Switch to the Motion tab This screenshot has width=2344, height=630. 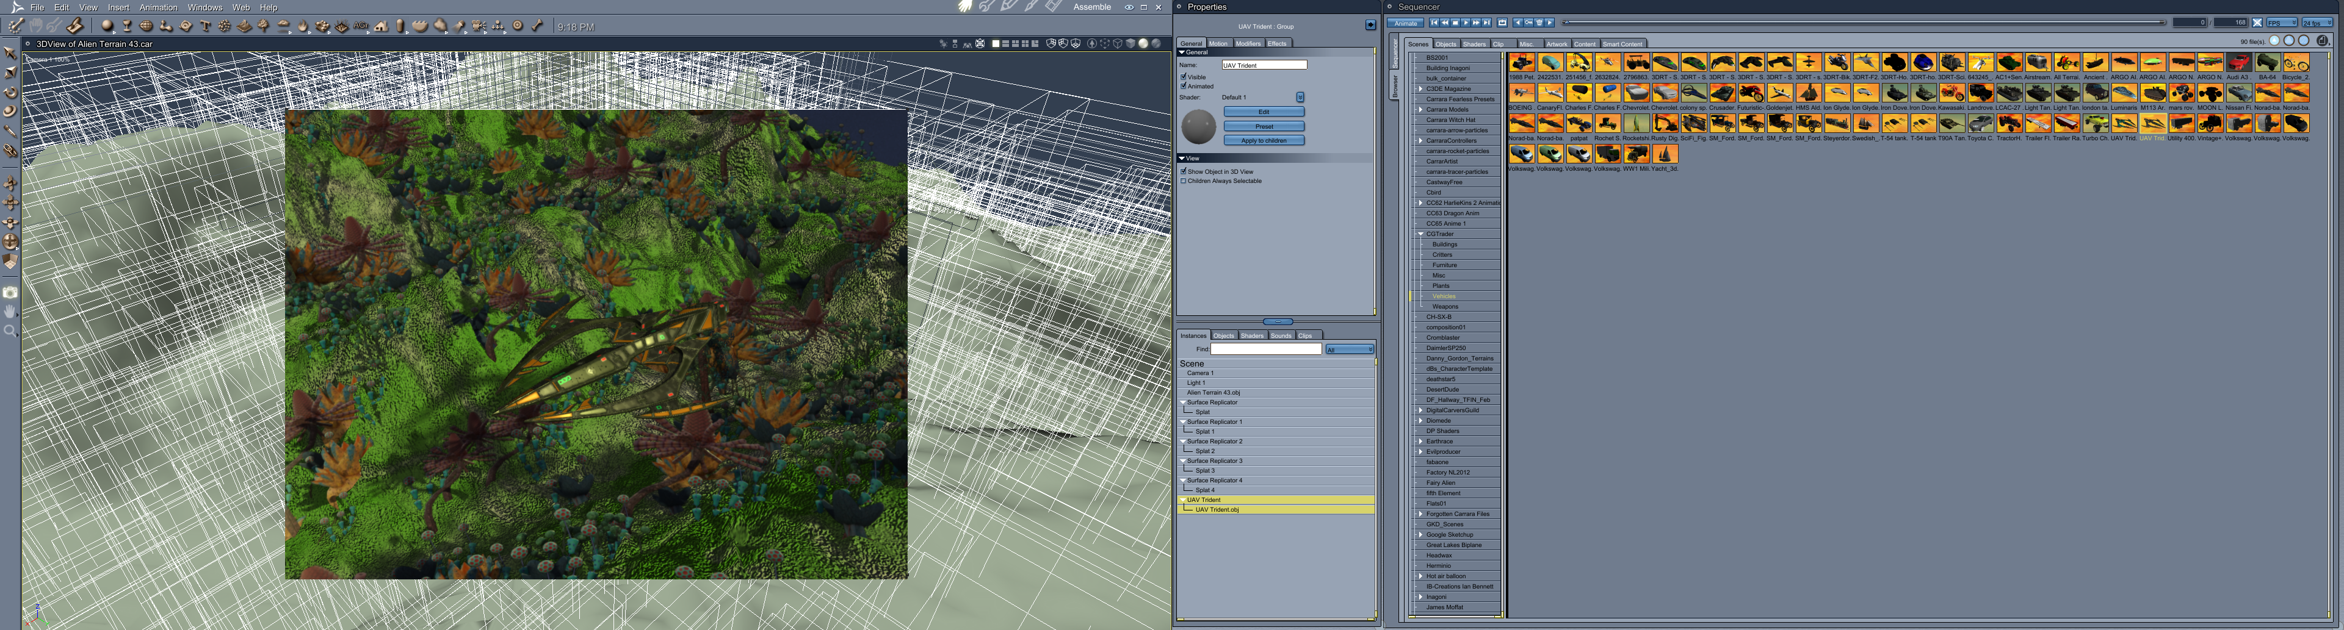(1218, 43)
